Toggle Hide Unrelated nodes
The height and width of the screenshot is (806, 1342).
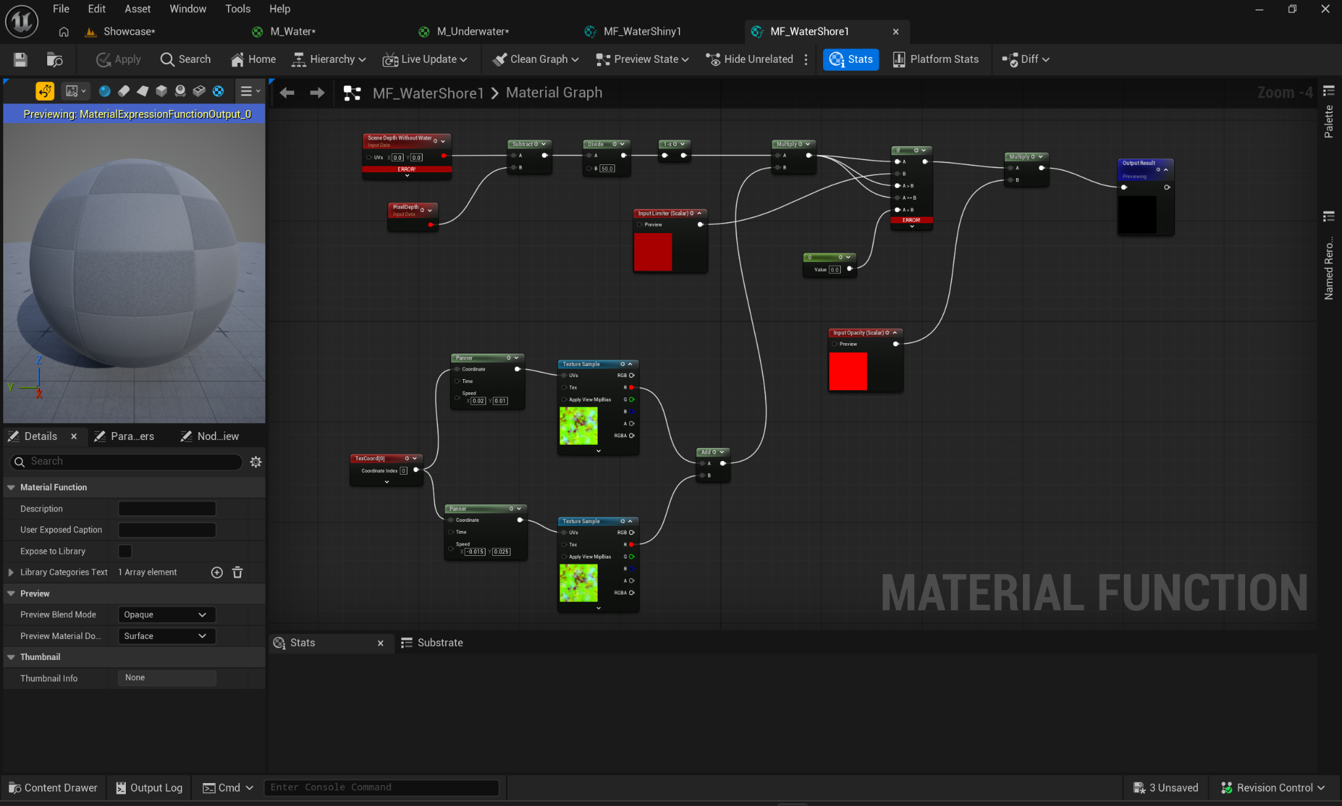(x=749, y=60)
